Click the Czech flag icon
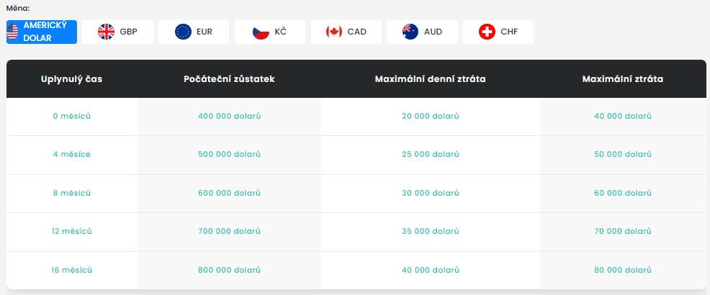 [260, 32]
